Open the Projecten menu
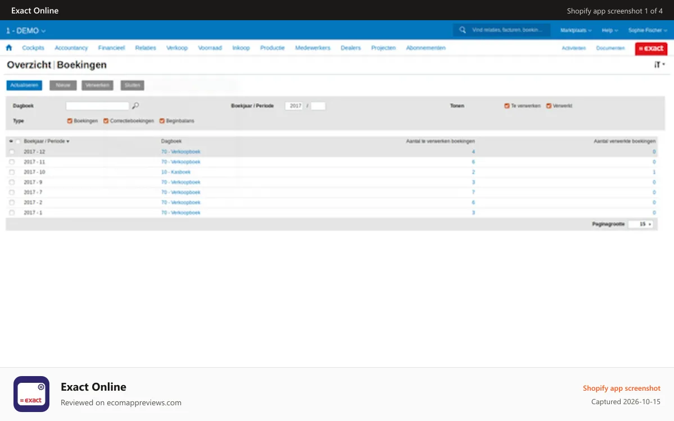 click(384, 48)
